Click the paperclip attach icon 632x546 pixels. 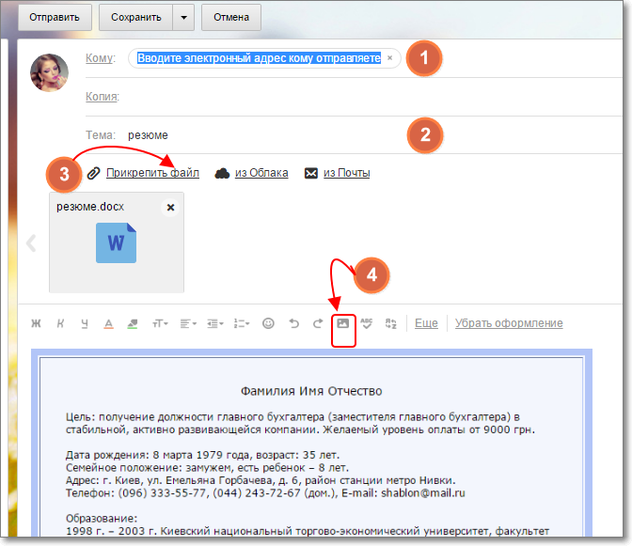93,173
